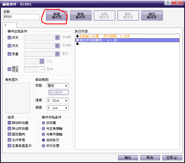Check 允许穿透 option

coord(9,140)
